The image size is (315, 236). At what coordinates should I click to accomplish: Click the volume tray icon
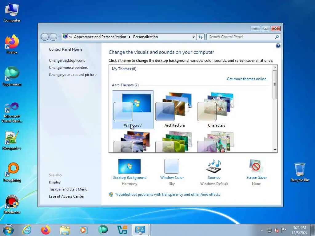[x=277, y=230]
